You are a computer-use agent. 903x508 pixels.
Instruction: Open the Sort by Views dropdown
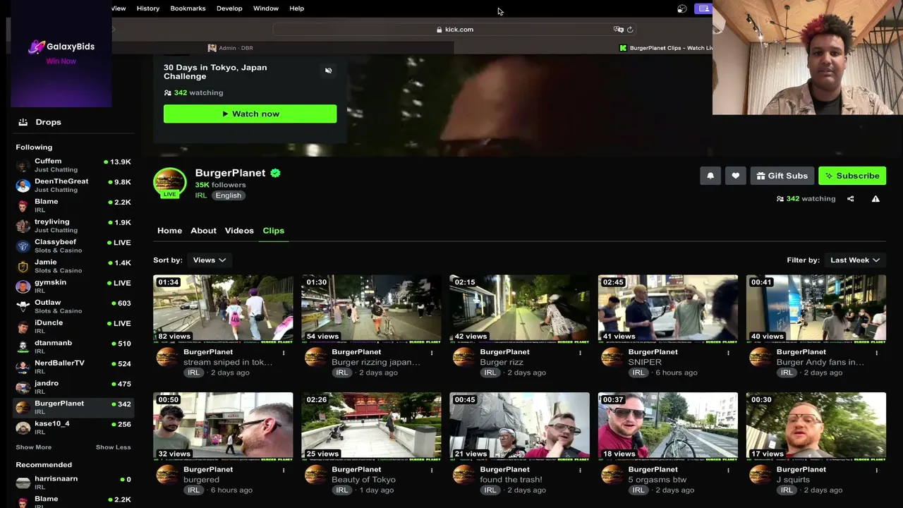tap(210, 260)
